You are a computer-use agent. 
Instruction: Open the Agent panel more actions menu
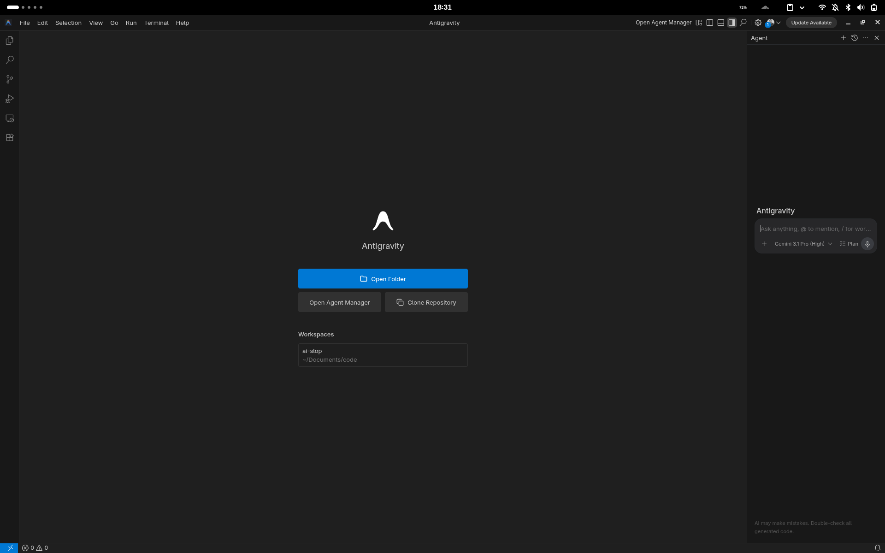pyautogui.click(x=866, y=38)
